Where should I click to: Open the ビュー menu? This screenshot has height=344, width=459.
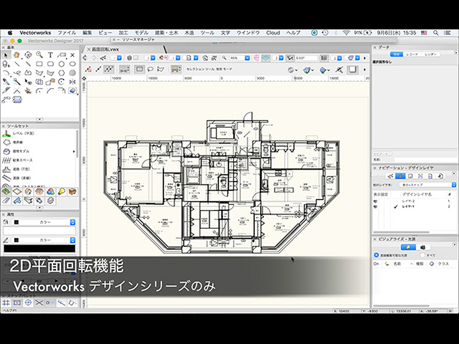(x=105, y=33)
